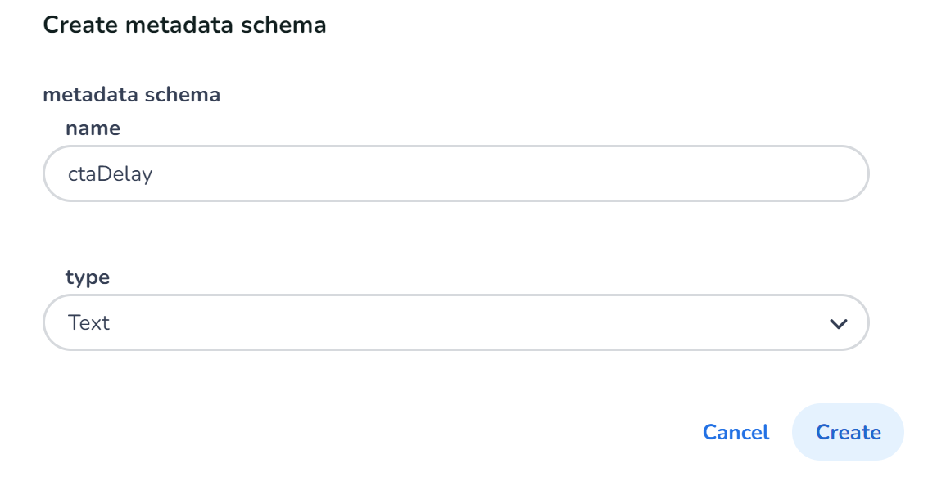Click the middle of the type selector

[x=455, y=322]
